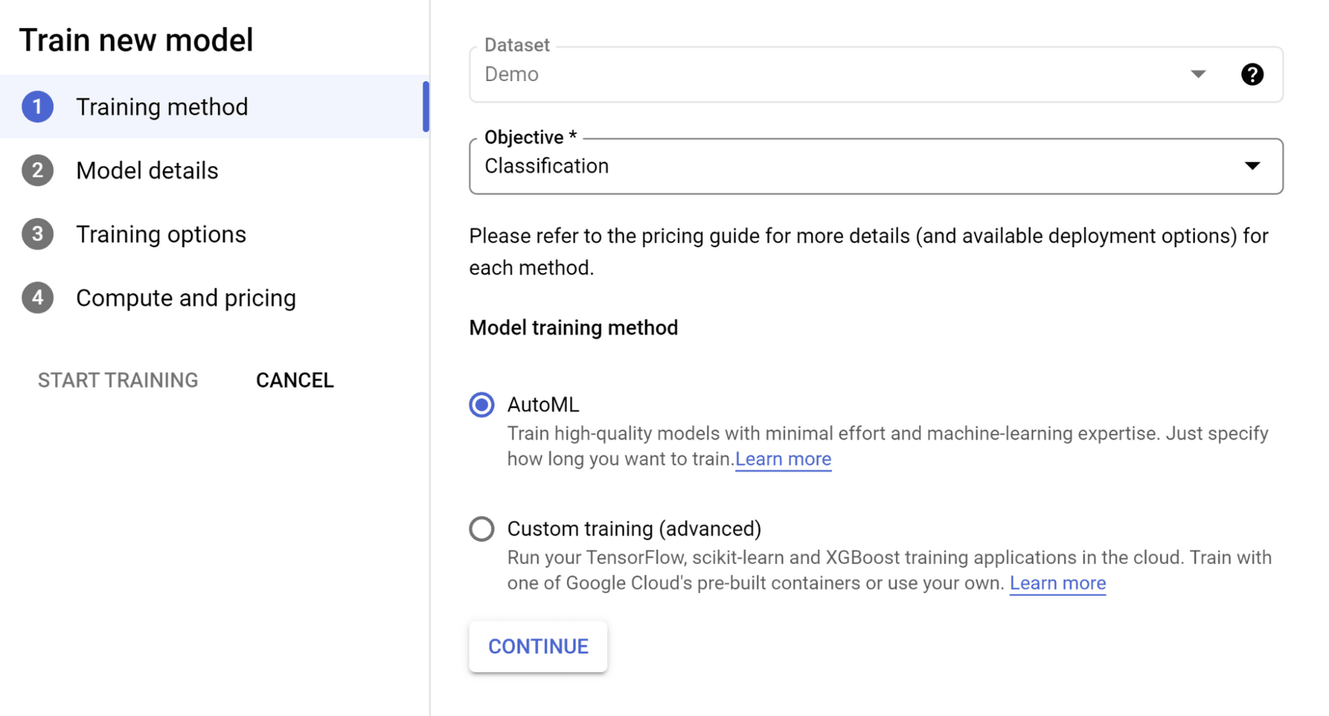Choose Custom training (advanced) radio option

pos(482,529)
